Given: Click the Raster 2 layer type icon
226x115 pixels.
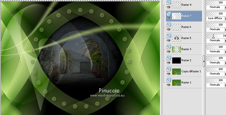Looking at the screenshot, I should coord(169,58).
